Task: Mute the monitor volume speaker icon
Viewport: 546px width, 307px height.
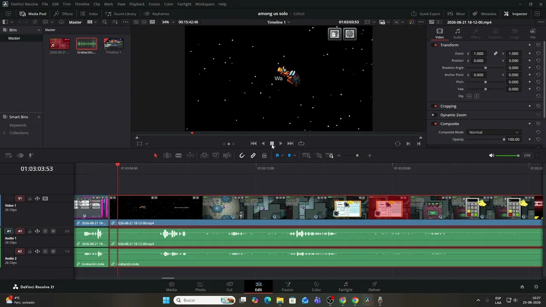Action: [x=491, y=156]
